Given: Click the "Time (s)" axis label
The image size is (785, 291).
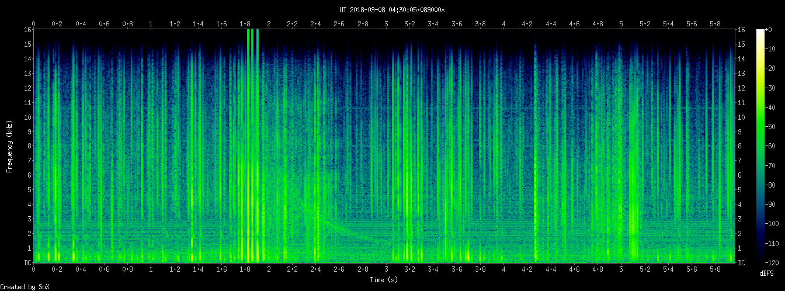Looking at the screenshot, I should click(x=384, y=280).
